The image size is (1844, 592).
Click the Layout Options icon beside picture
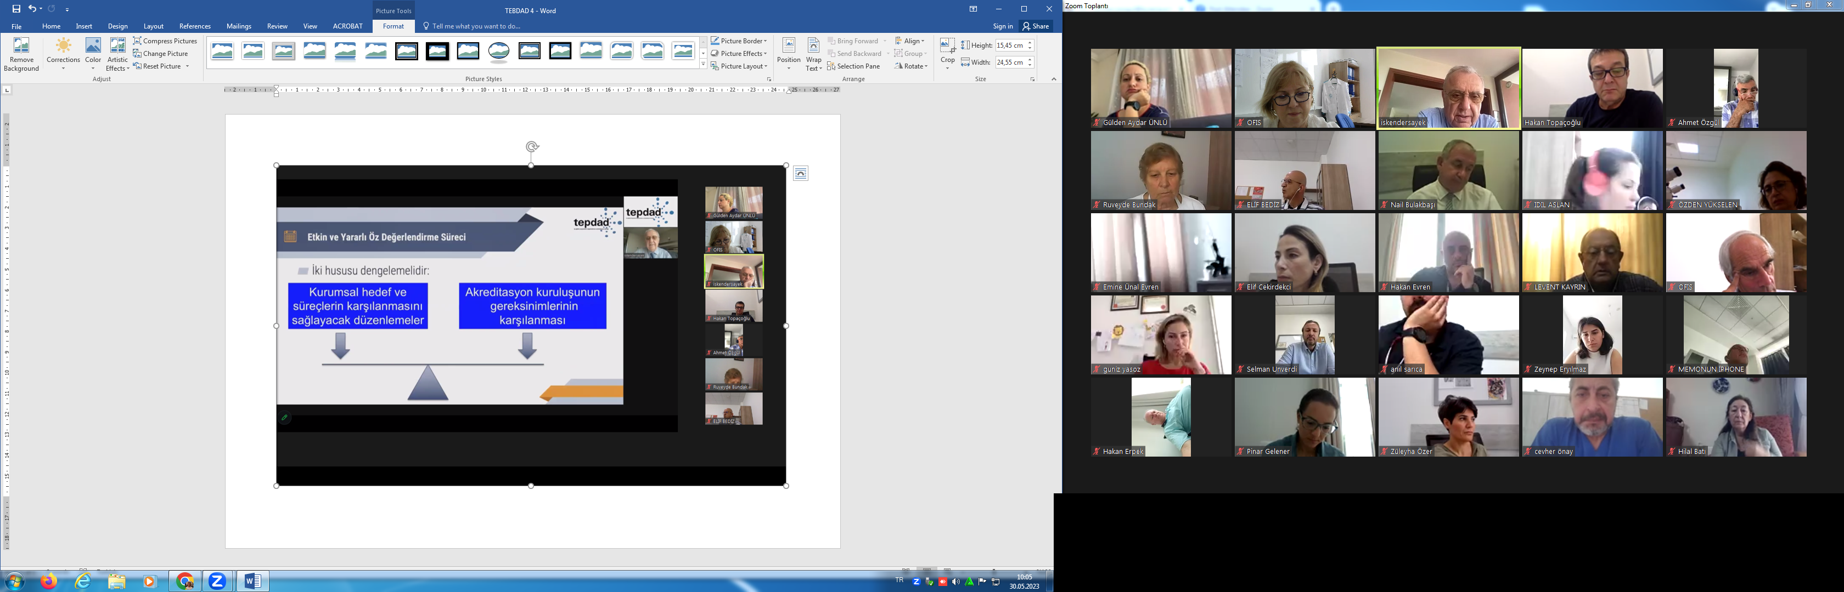[x=800, y=174]
